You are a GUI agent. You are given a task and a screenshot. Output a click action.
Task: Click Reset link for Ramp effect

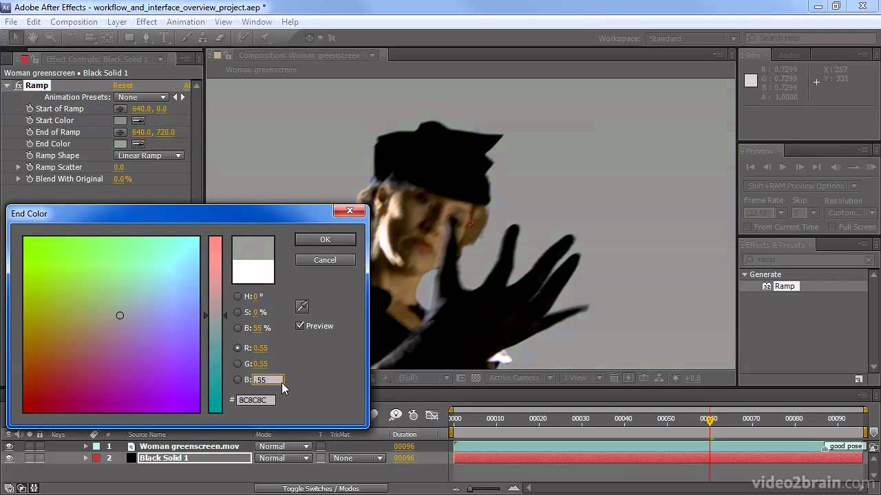[123, 85]
